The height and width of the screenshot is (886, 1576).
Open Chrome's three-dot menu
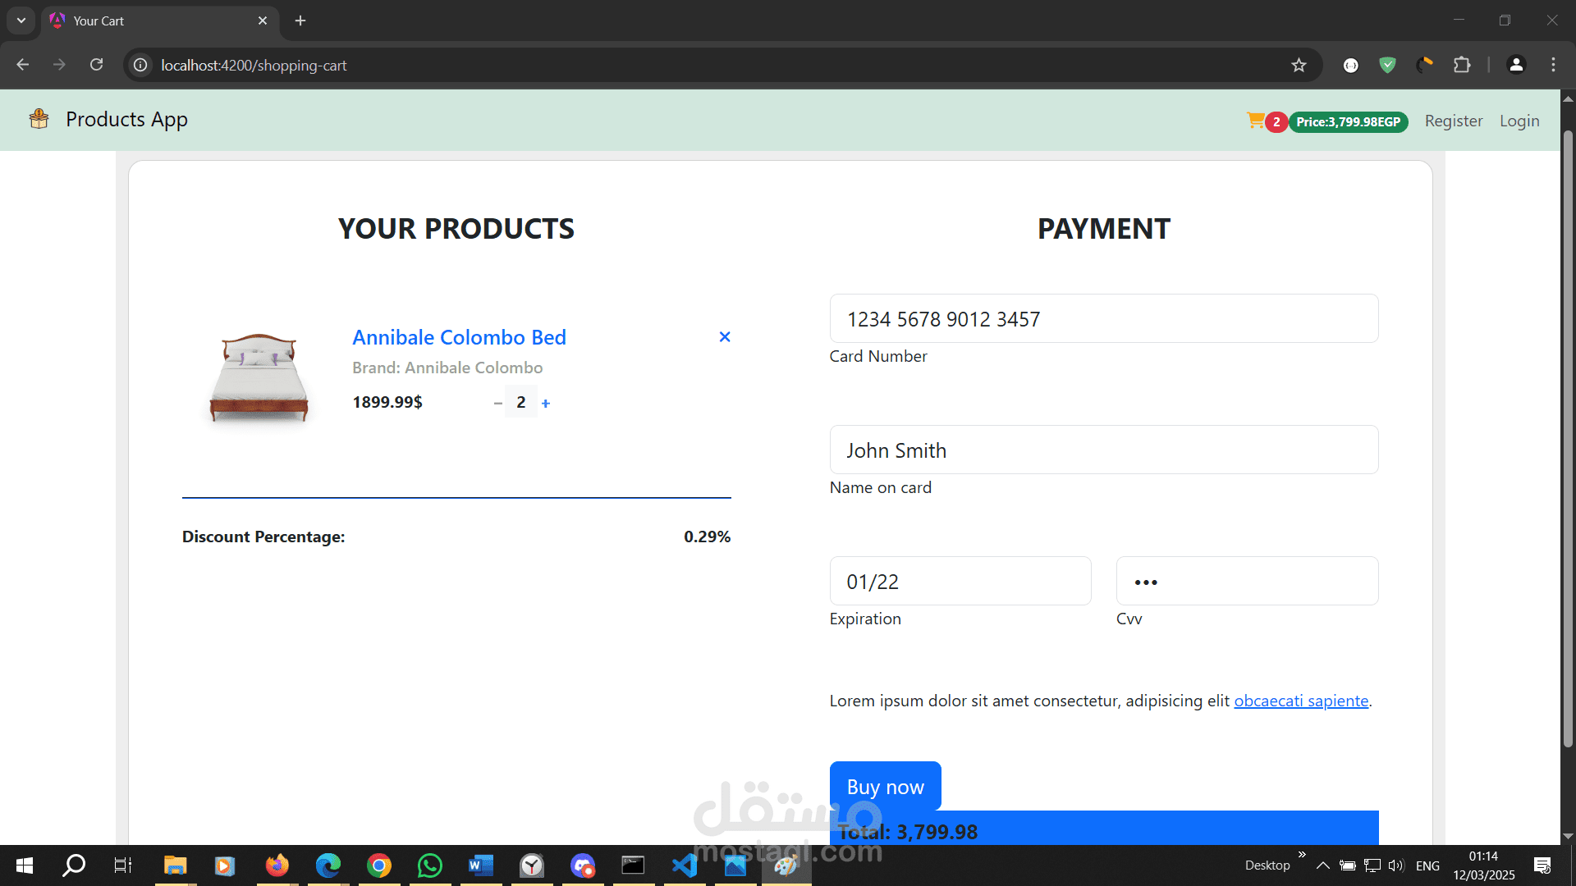(x=1553, y=65)
